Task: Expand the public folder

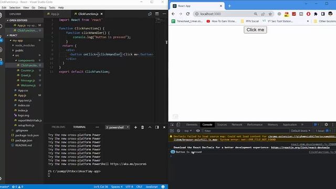Action: (x=19, y=50)
